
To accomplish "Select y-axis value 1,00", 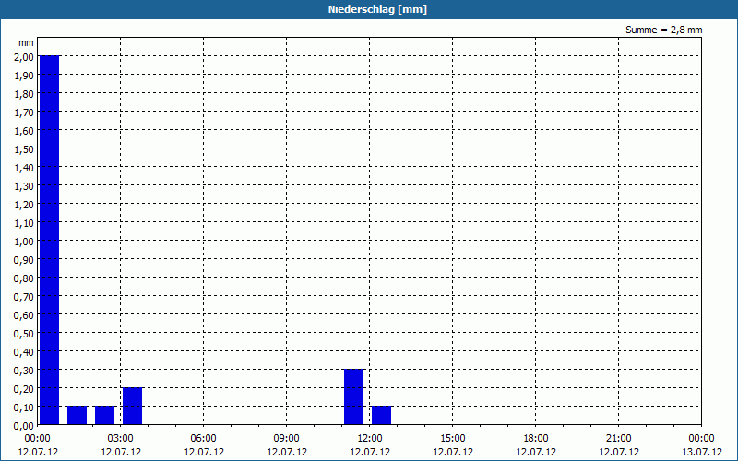I will click(x=25, y=241).
